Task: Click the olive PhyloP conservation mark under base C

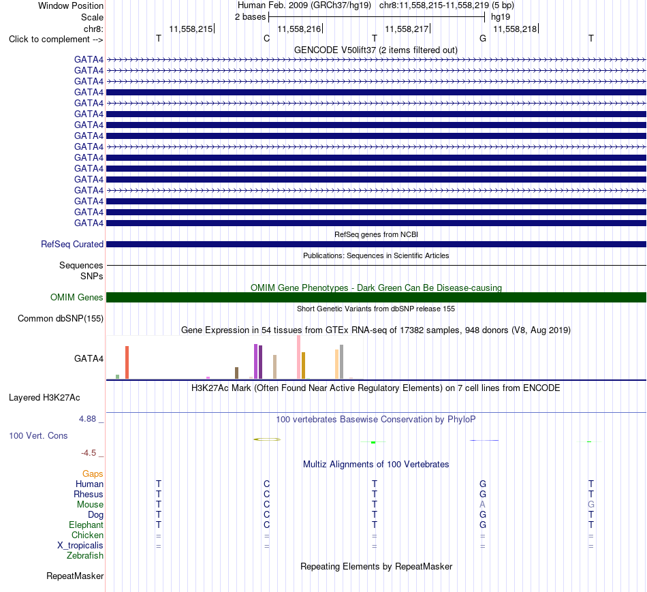Action: 267,439
